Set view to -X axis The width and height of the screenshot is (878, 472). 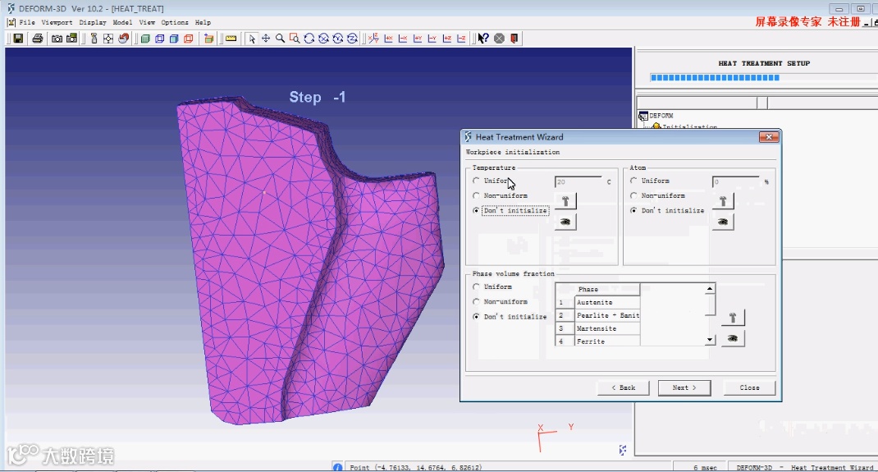tap(403, 38)
